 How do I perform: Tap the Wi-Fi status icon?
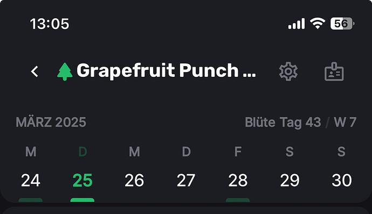pos(318,24)
